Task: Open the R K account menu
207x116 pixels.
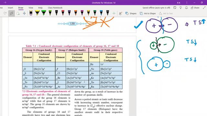Action: point(179,3)
